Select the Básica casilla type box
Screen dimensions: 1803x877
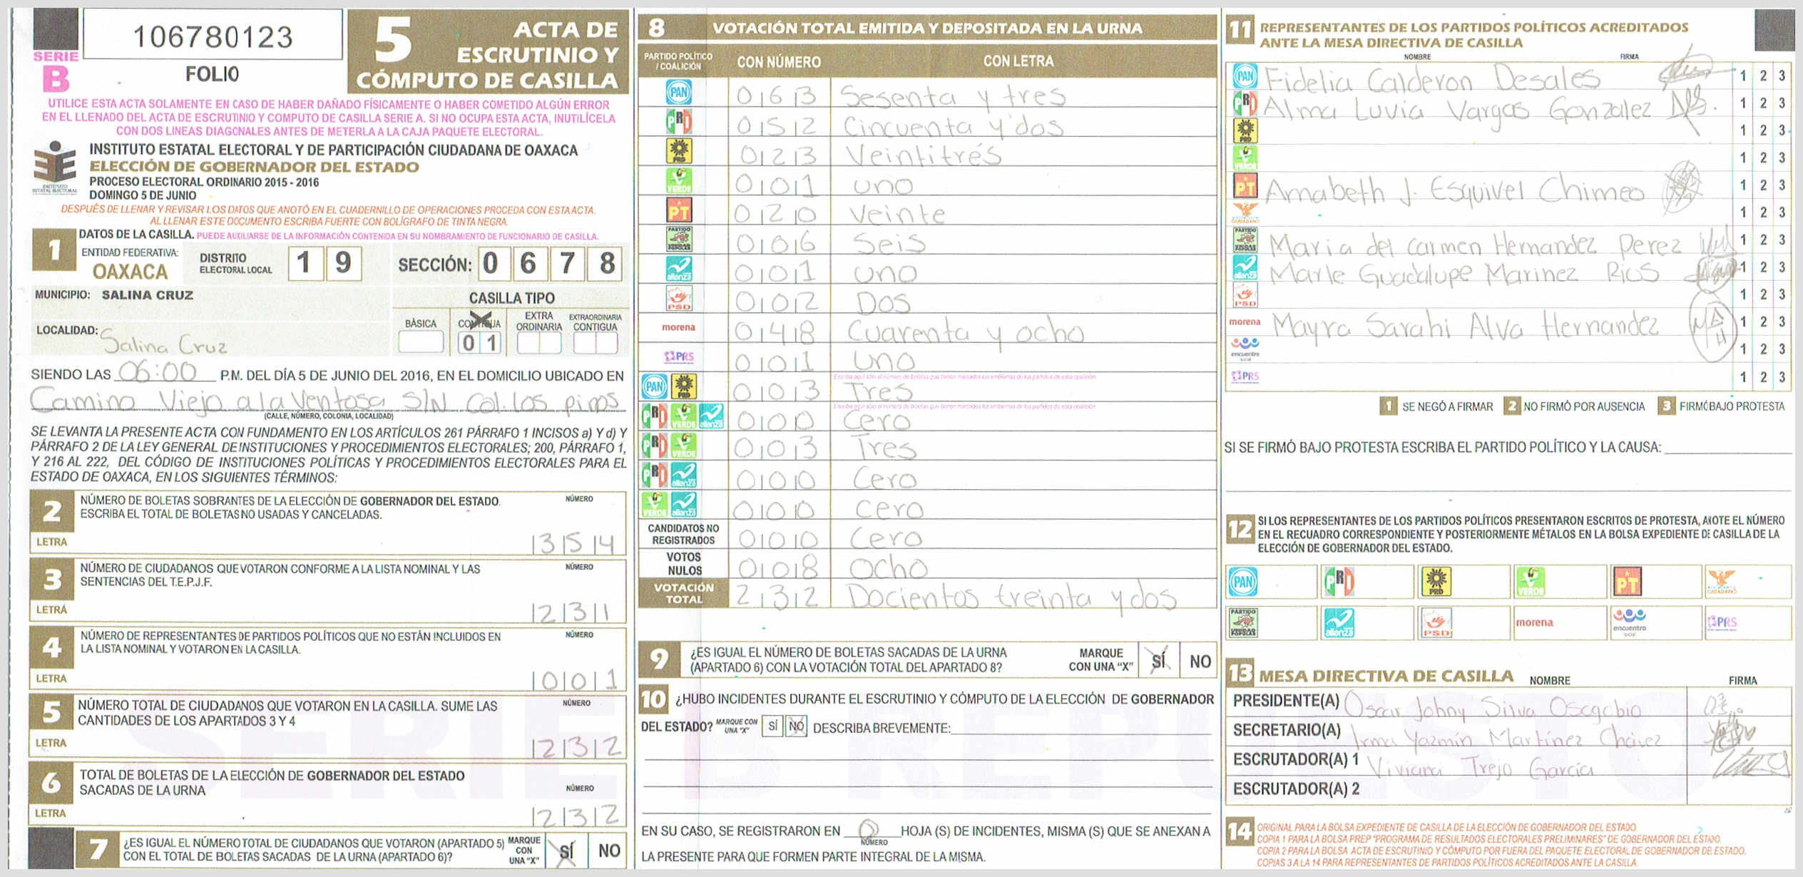(421, 342)
